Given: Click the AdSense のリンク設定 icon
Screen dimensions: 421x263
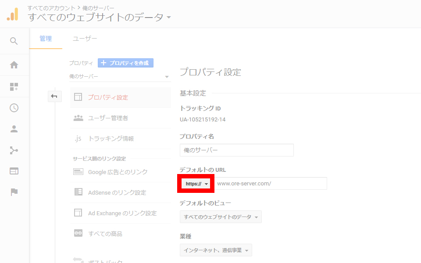Looking at the screenshot, I should [78, 192].
